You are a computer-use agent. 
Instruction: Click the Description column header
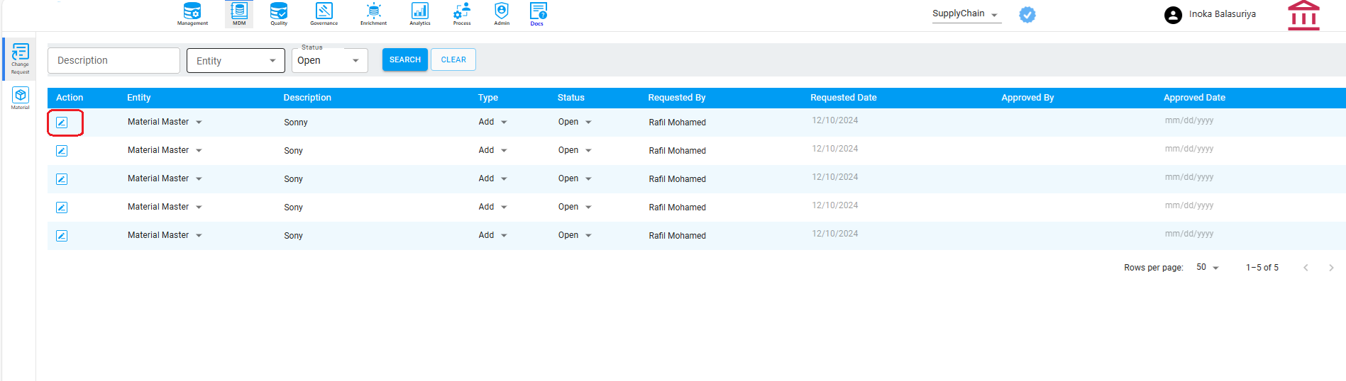pyautogui.click(x=307, y=98)
